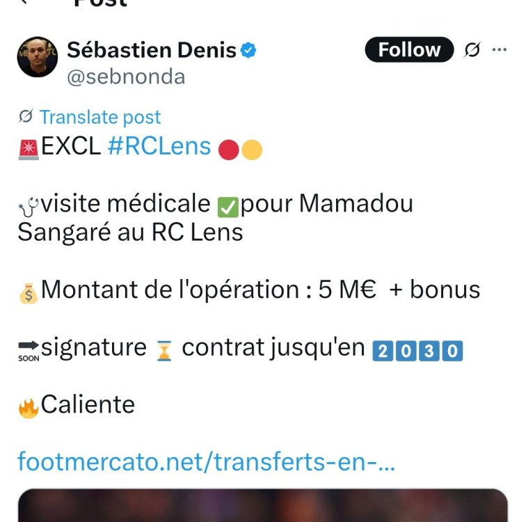The height and width of the screenshot is (522, 526).
Task: Tap the Grok icon beside Follow
Action: tap(472, 50)
